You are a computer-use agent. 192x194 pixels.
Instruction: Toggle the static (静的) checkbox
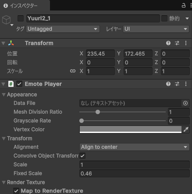click(x=164, y=18)
